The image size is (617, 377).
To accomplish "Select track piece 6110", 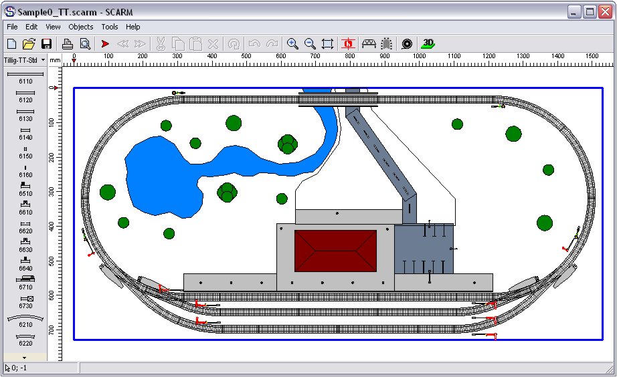I will point(25,76).
